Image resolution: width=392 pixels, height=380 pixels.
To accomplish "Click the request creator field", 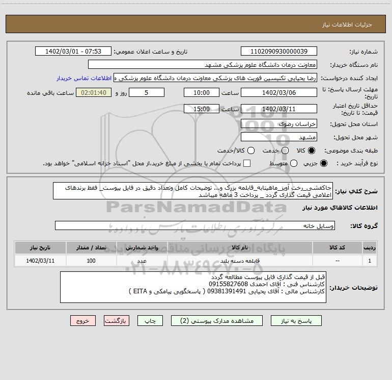I will 215,78.
